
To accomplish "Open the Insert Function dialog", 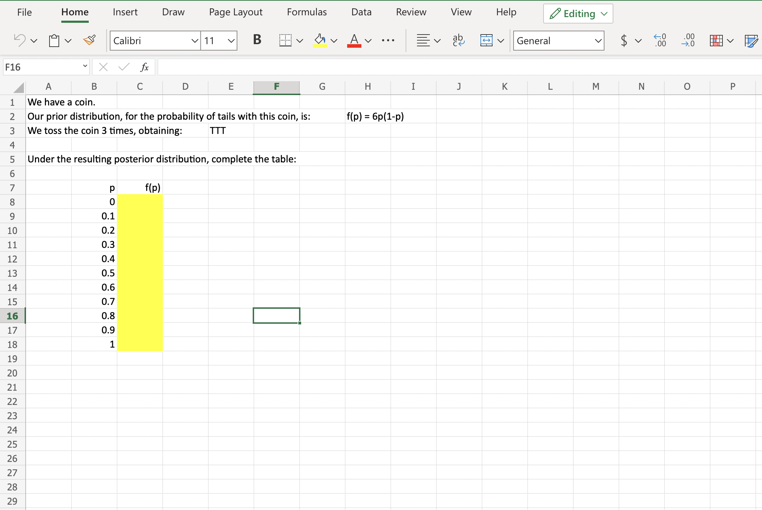I will point(145,67).
